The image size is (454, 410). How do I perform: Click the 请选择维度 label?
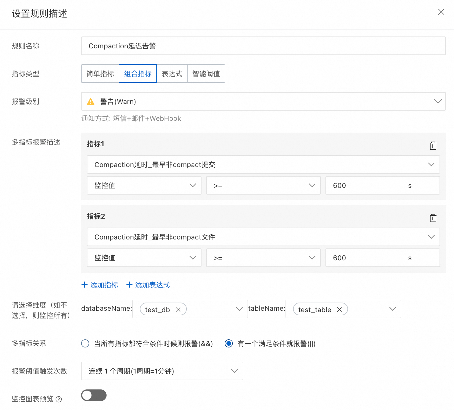(x=41, y=310)
